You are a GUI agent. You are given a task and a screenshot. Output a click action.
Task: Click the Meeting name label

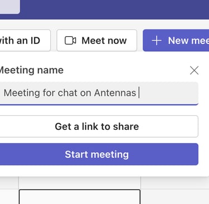[31, 70]
